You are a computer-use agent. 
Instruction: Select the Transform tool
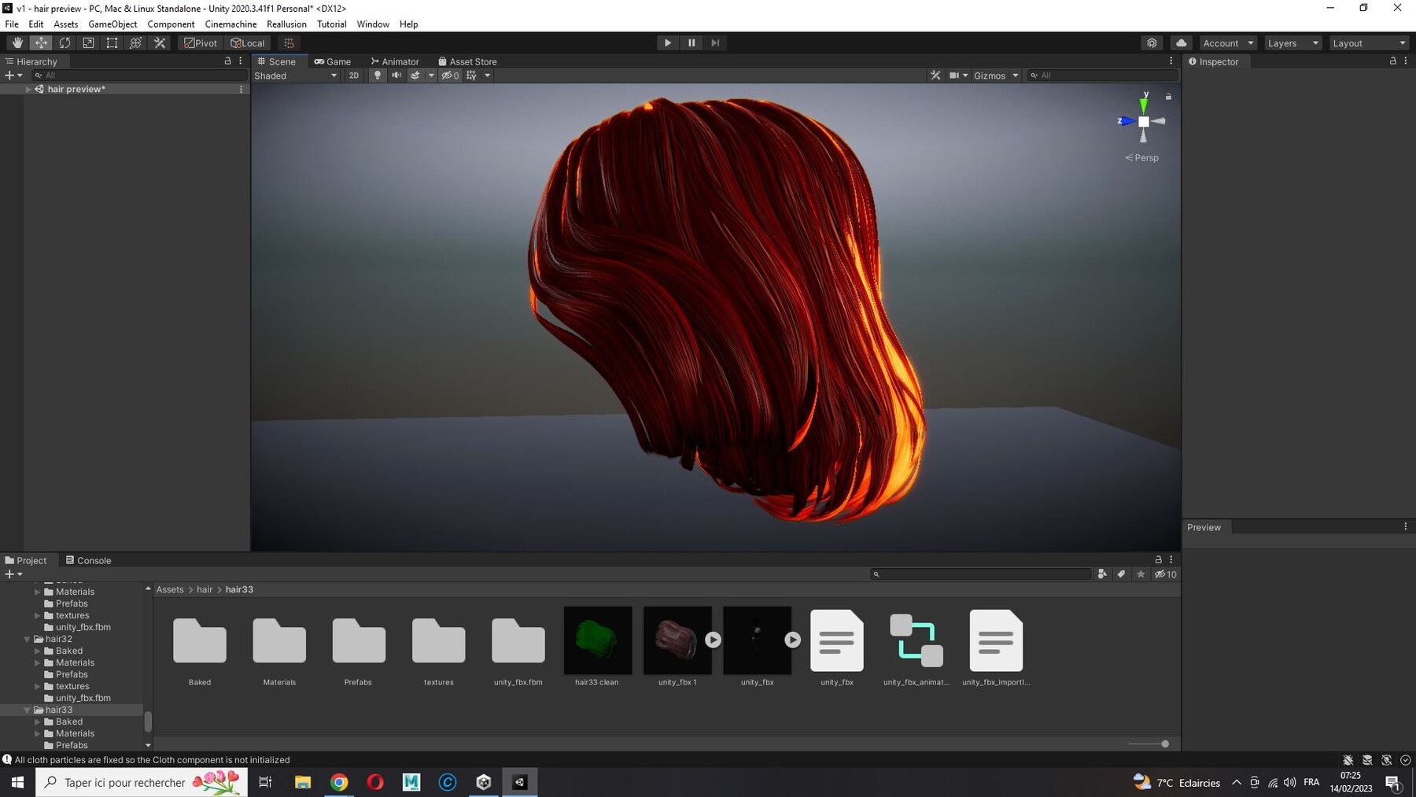[x=135, y=43]
